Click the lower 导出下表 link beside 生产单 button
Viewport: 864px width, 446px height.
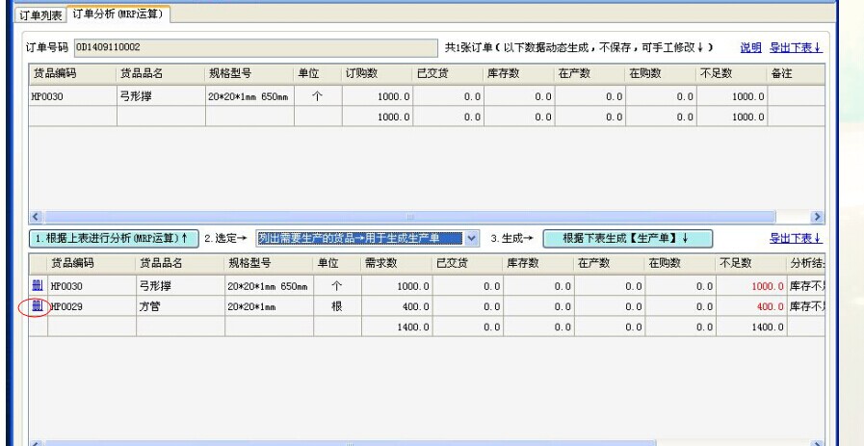point(795,238)
